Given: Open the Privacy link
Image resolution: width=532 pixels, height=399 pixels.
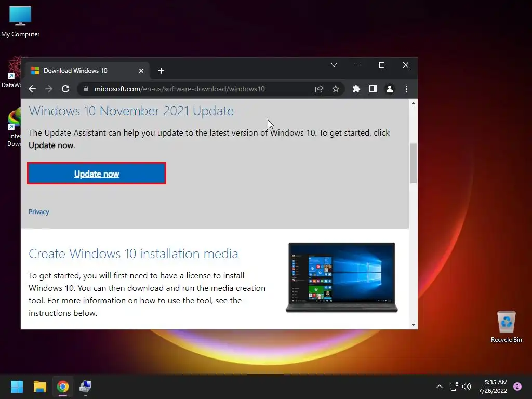Looking at the screenshot, I should pyautogui.click(x=38, y=212).
